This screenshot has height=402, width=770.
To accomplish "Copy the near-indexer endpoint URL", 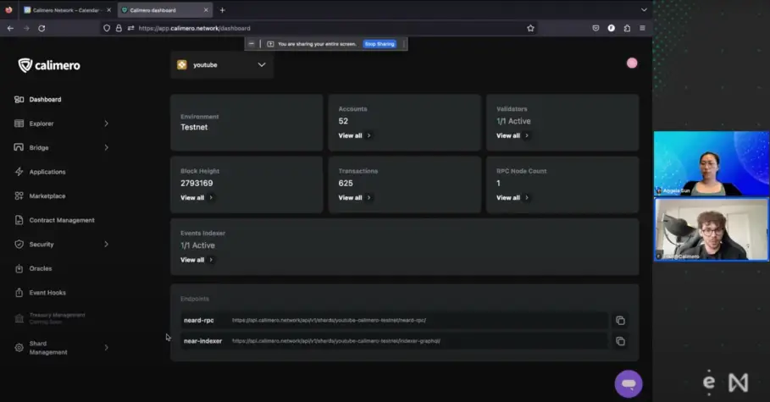I will tap(620, 341).
